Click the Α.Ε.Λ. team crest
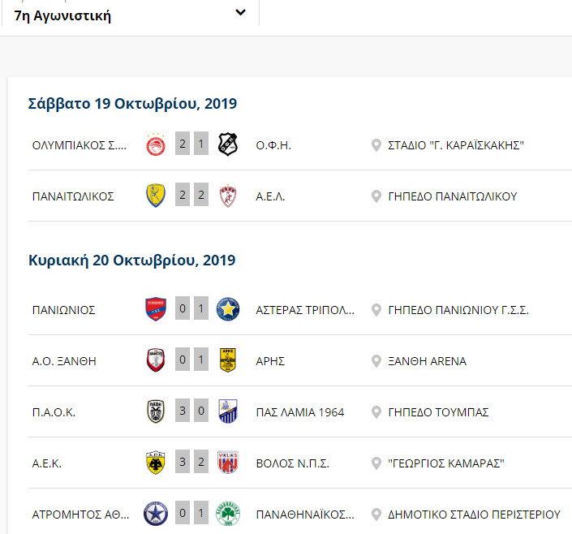This screenshot has height=534, width=572. point(228,196)
